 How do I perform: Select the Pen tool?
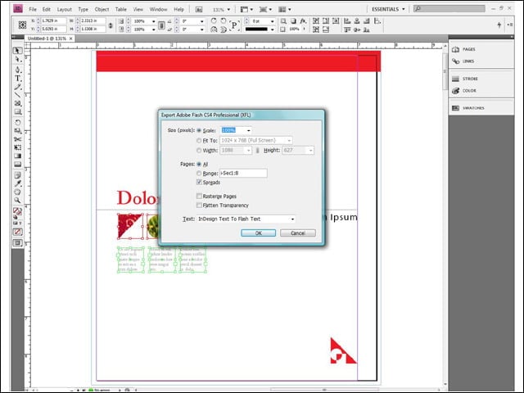(x=17, y=70)
